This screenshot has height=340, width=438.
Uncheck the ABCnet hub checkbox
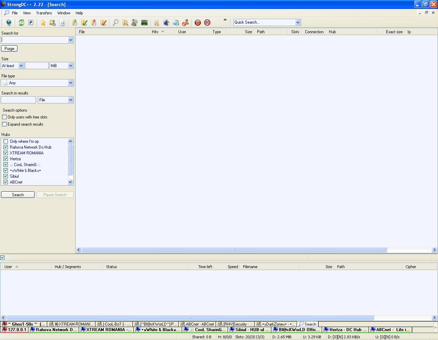[x=6, y=182]
